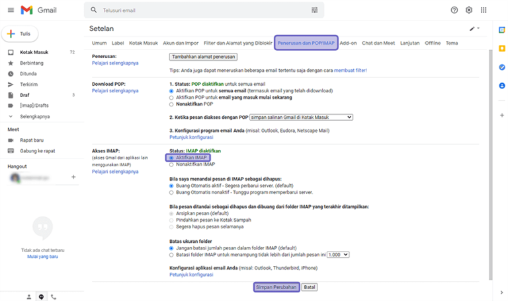Screen dimensions: 508x301
Task: Select Aktifkan IMAP radio button
Action: click(x=171, y=158)
